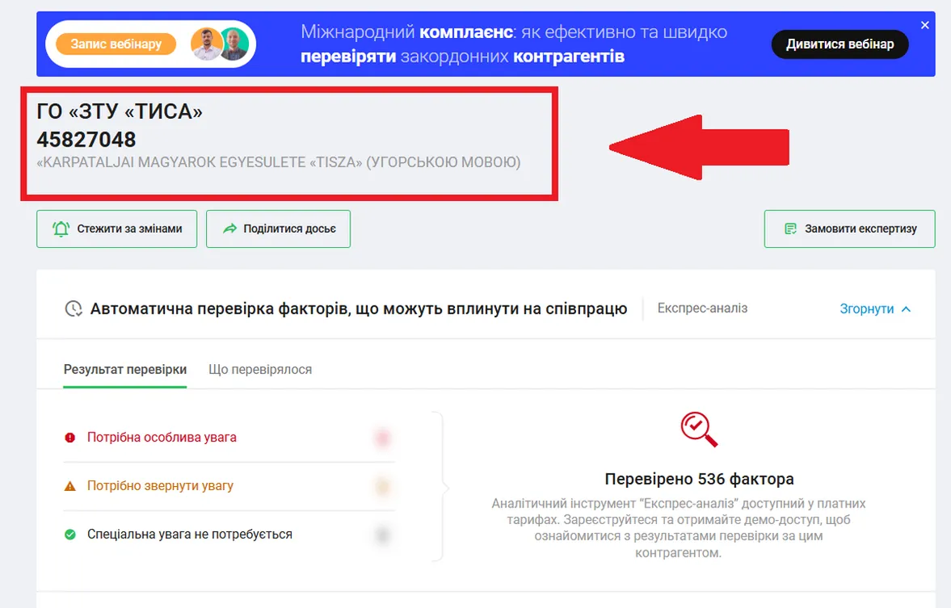Switch to Що перевірялося tab

pos(260,369)
